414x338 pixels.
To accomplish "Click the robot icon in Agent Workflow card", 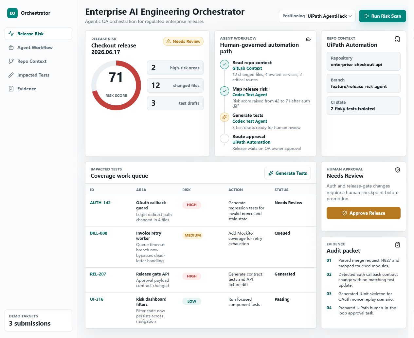I will [x=308, y=39].
